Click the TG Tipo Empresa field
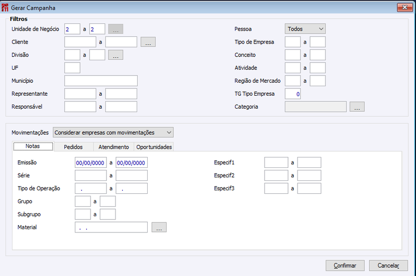416x276 pixels. pos(293,94)
